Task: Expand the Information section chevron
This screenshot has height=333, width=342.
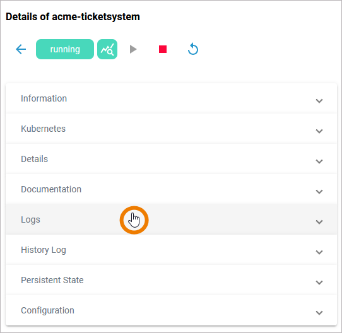Action: tap(319, 101)
